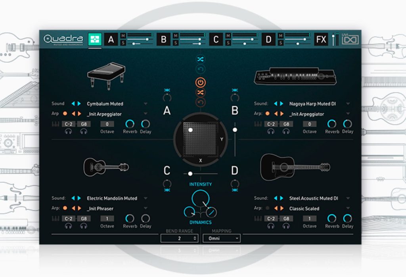
Task: Toggle the arpeggiator on for Classic Scaled
Action: coord(268,208)
